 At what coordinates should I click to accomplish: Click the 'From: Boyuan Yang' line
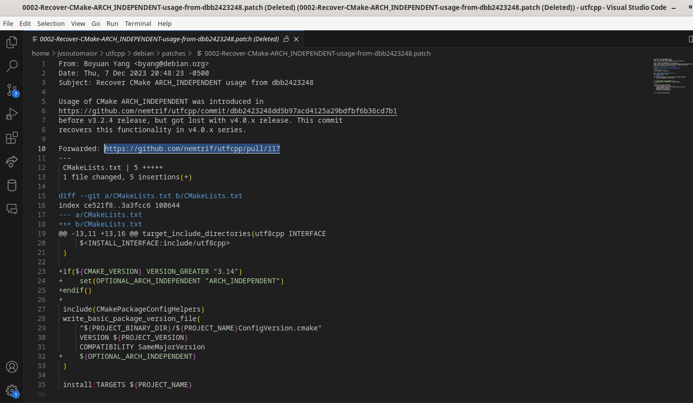coord(133,64)
